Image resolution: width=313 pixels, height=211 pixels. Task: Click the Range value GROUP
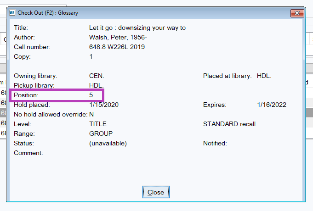[x=101, y=133]
